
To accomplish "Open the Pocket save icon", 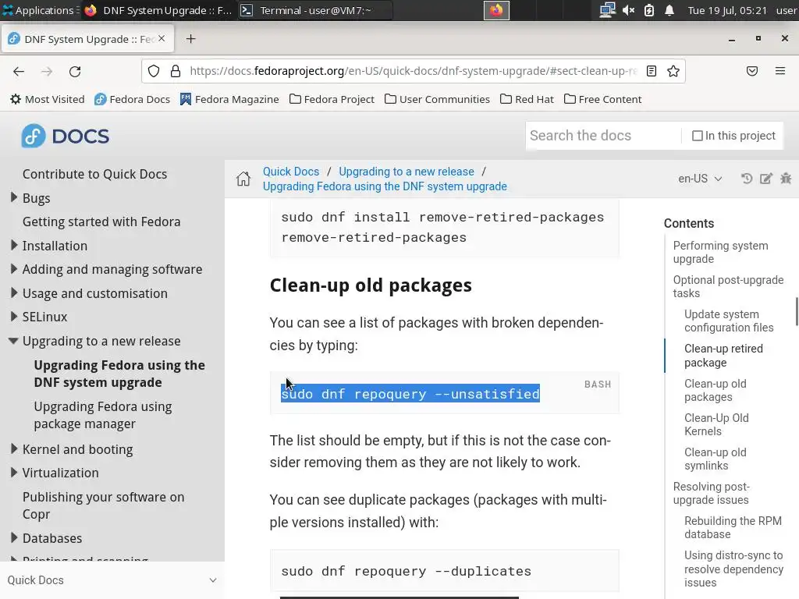I will point(752,71).
